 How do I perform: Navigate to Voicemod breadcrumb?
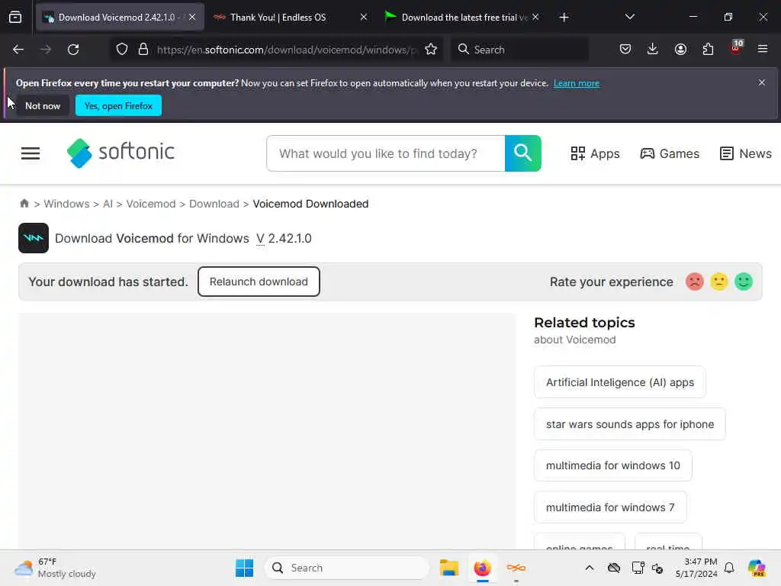click(x=151, y=204)
